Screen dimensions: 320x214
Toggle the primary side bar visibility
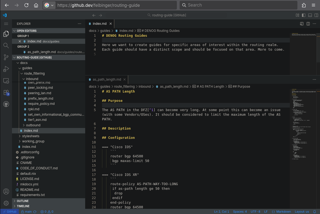(x=303, y=15)
